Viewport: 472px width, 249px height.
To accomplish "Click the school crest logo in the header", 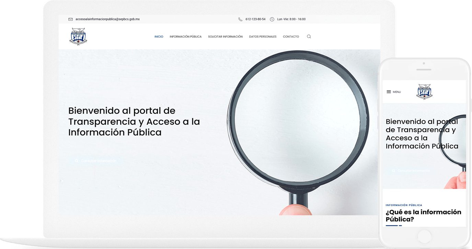I will click(x=78, y=36).
